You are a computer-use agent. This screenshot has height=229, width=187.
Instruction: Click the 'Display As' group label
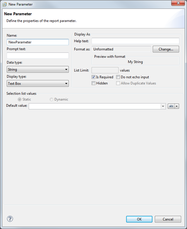[x=82, y=34]
